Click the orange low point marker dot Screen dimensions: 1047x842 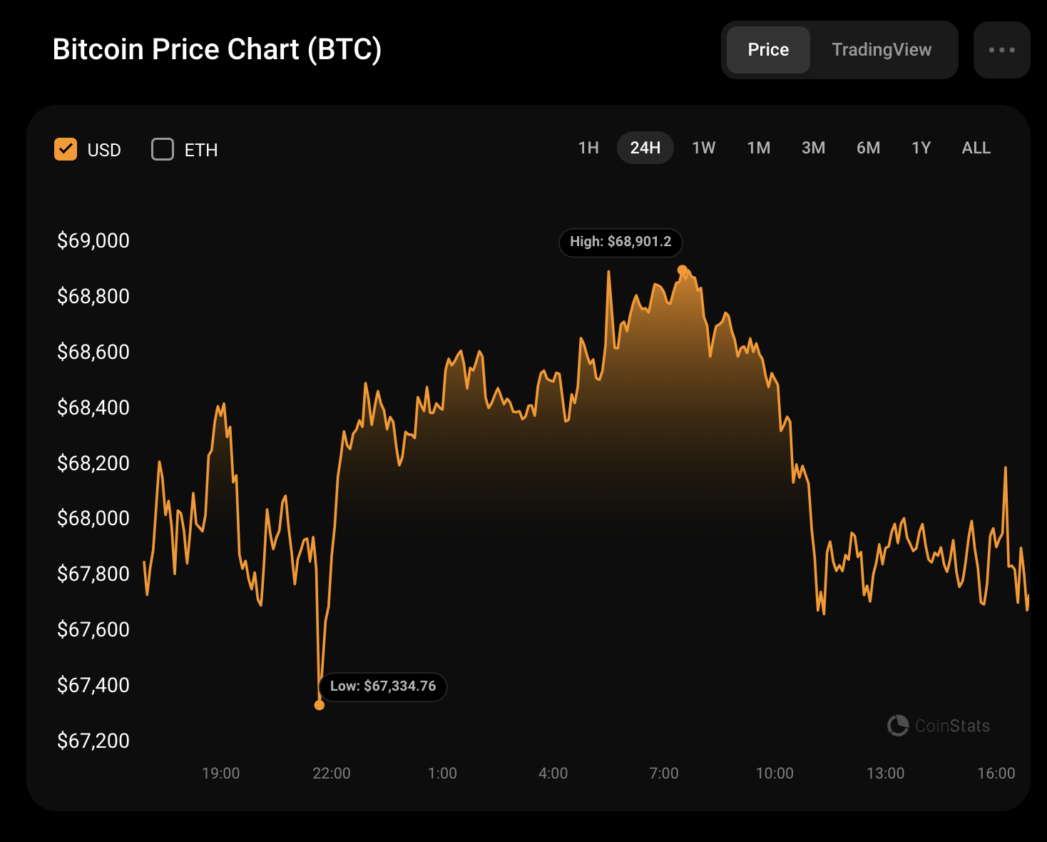tap(320, 705)
